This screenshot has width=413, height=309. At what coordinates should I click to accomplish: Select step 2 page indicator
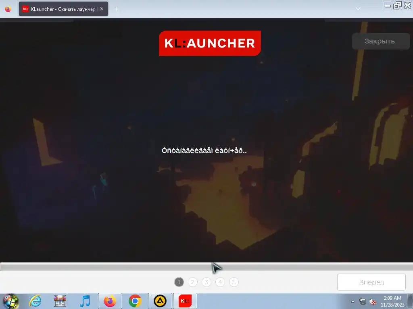193,282
